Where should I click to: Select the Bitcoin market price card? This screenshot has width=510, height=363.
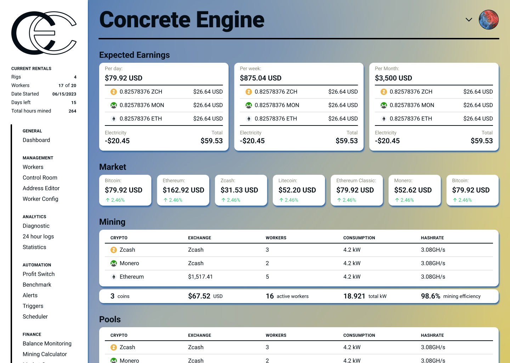[x=125, y=190]
